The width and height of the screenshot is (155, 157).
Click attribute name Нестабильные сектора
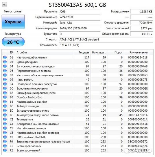31,128
